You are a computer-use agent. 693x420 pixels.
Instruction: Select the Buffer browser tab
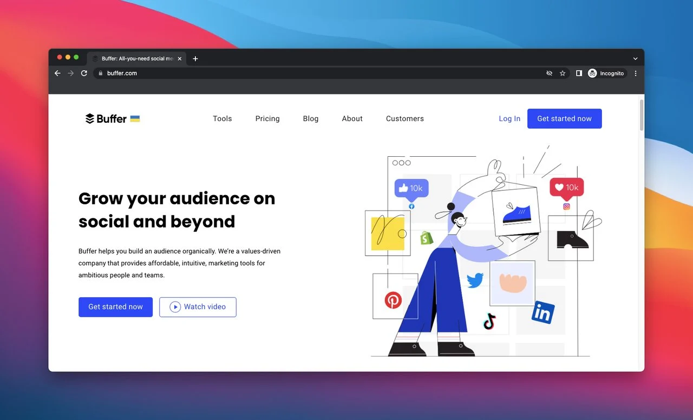point(137,59)
